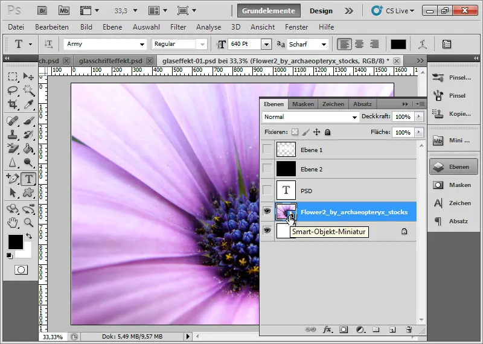
Task: Switch to glasschrifteffekt.psd document tab
Action: 110,61
